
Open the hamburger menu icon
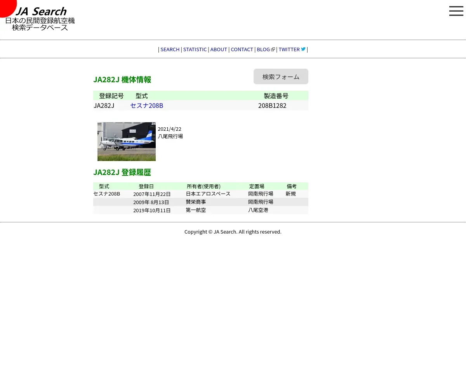coord(456,11)
